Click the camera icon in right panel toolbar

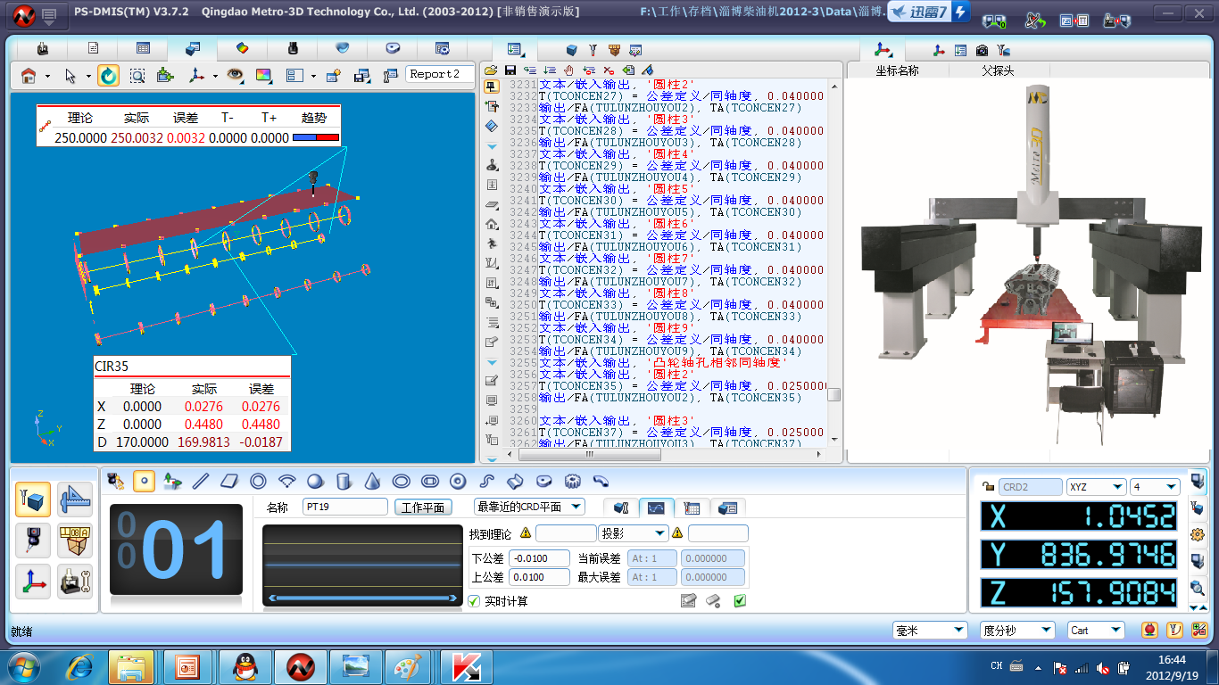982,51
